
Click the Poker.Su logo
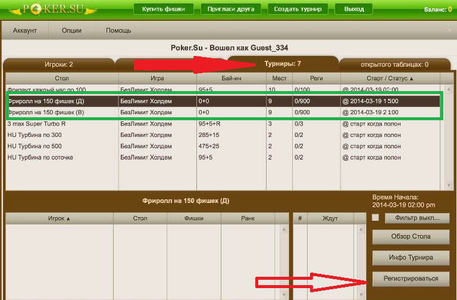coord(53,10)
